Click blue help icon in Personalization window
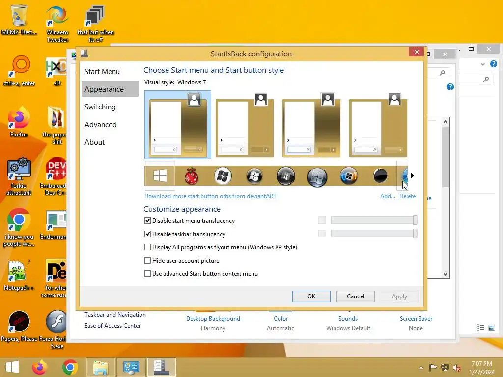The height and width of the screenshot is (377, 503). tap(450, 87)
